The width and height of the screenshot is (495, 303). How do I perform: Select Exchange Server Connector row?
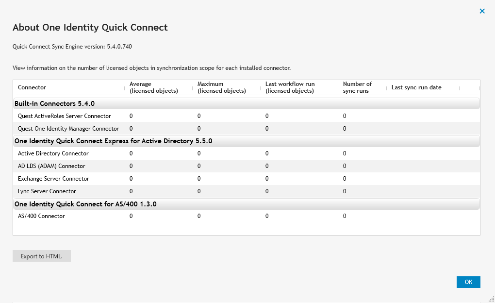pos(246,179)
